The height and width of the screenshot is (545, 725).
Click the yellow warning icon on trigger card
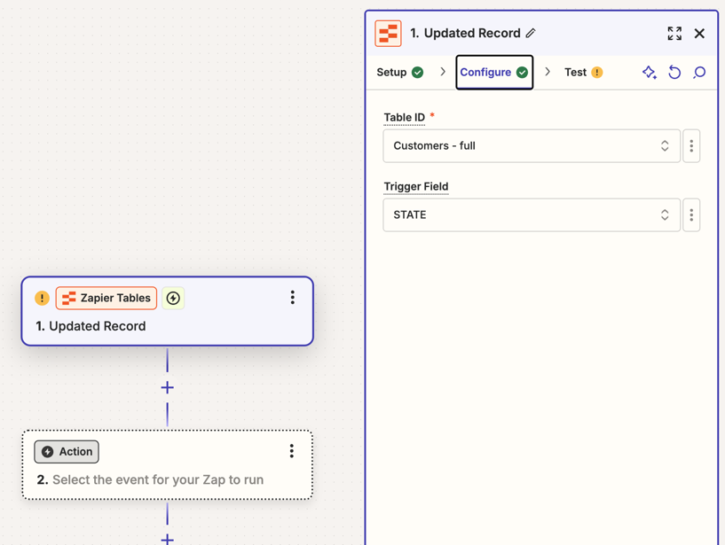42,299
